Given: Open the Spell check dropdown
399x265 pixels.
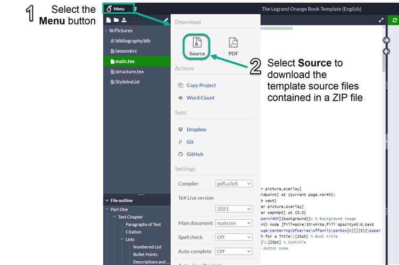Looking at the screenshot, I should click(x=234, y=237).
